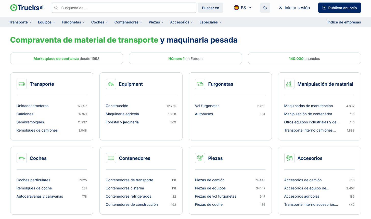Click the Coches car category icon
Image resolution: width=371 pixels, height=219 pixels.
(22, 158)
